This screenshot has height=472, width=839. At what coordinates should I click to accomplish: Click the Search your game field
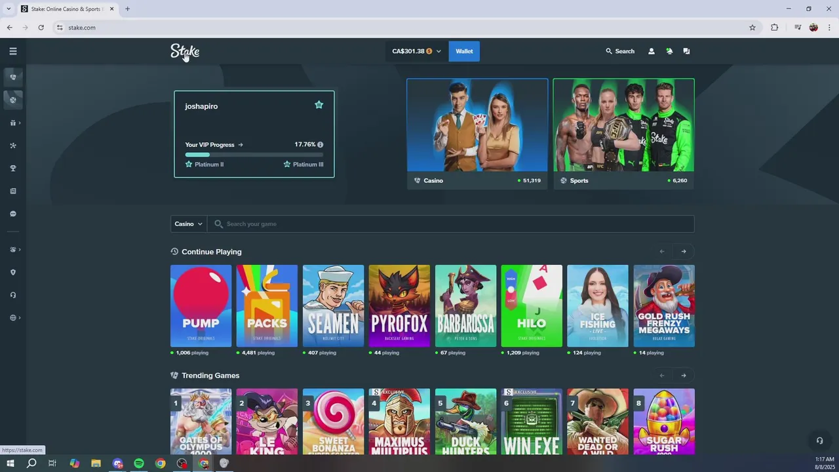pos(451,224)
